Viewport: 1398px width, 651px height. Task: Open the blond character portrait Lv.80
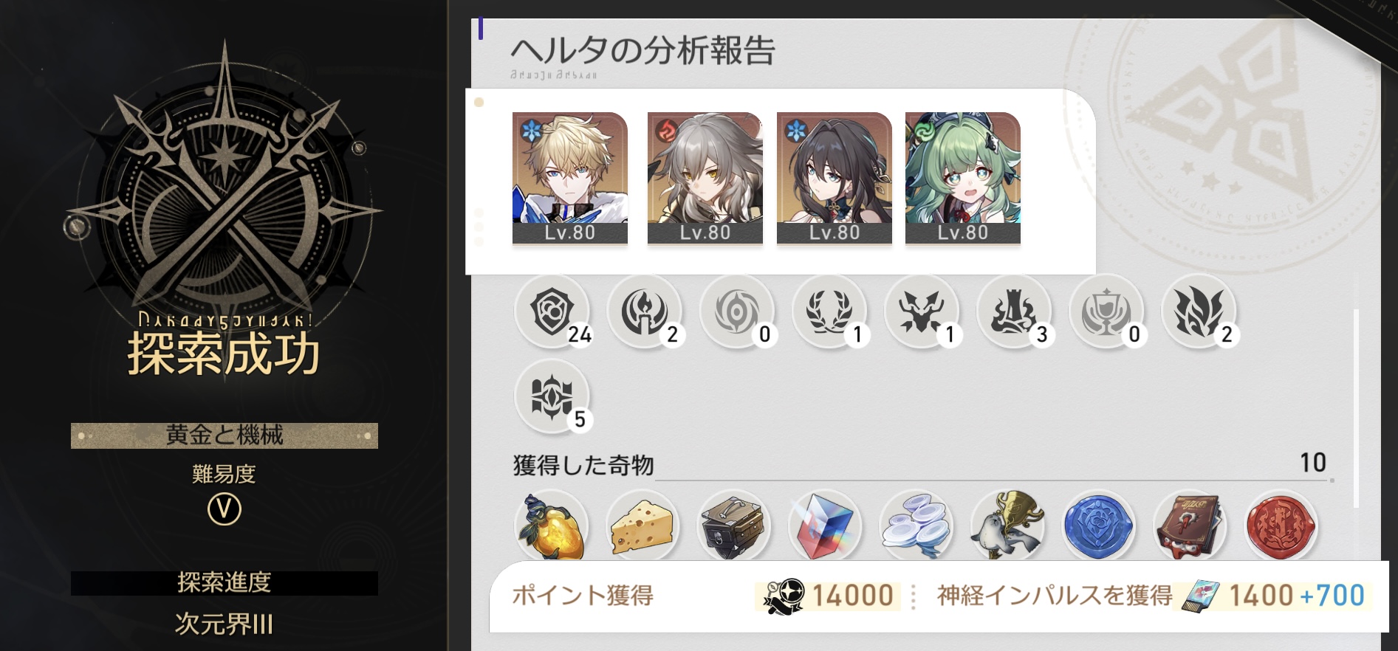click(570, 178)
